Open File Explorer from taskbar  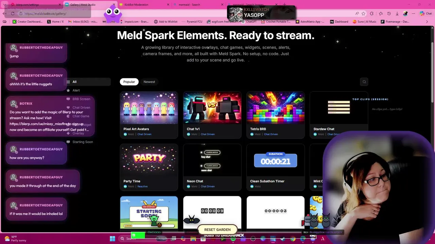(193, 239)
